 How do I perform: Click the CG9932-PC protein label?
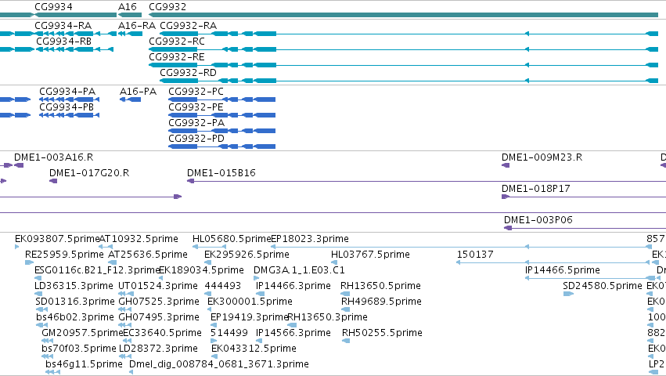tap(196, 92)
